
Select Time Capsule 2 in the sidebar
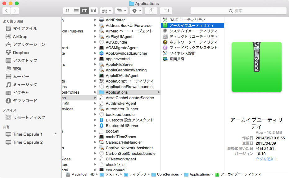(x=24, y=142)
